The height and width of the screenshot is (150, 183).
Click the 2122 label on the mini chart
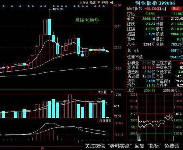pos(134,114)
